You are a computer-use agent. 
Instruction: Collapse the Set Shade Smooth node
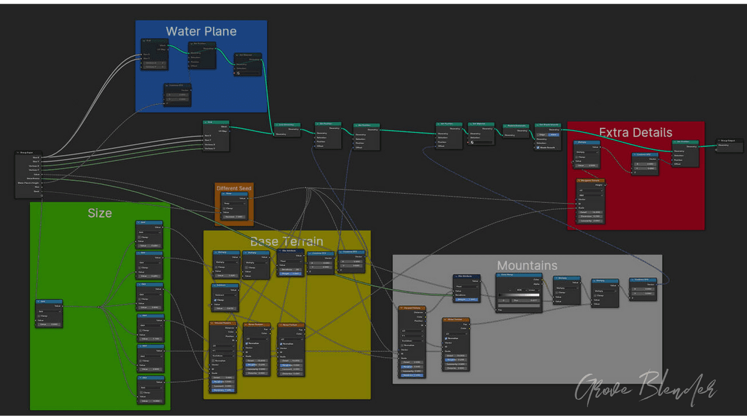(x=537, y=124)
